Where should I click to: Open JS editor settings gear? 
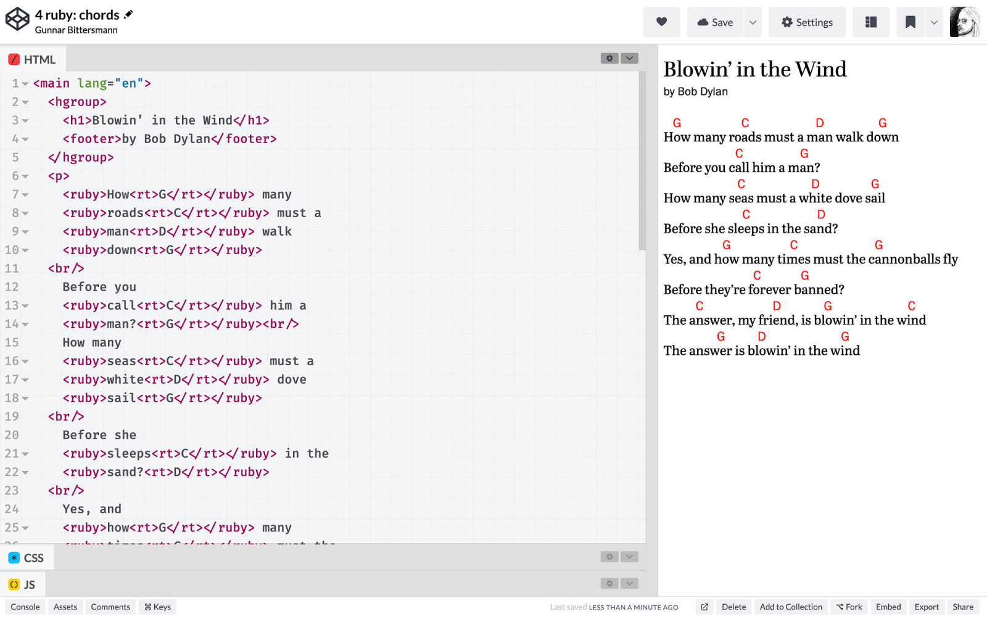click(x=609, y=583)
